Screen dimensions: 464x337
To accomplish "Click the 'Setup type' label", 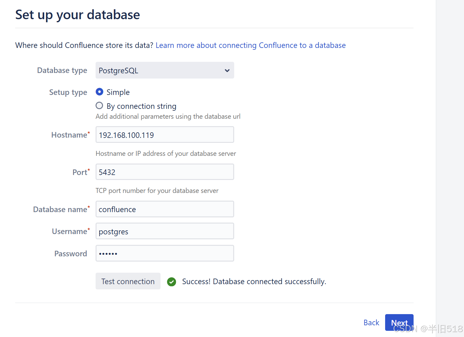I will tap(68, 92).
